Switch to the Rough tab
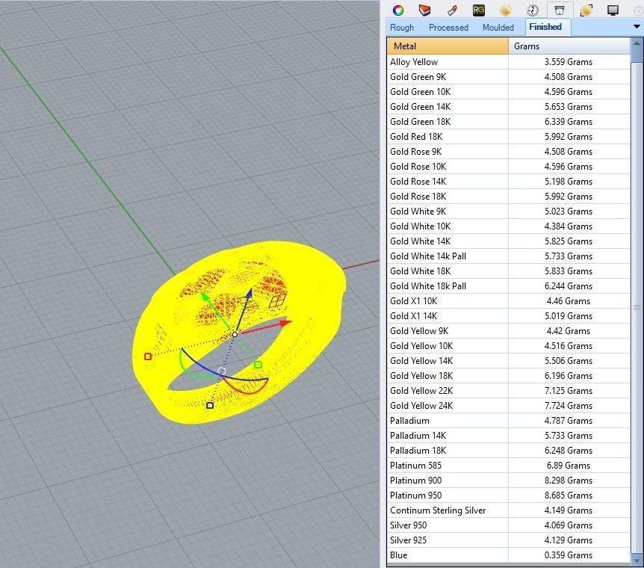644x568 pixels. pyautogui.click(x=402, y=28)
